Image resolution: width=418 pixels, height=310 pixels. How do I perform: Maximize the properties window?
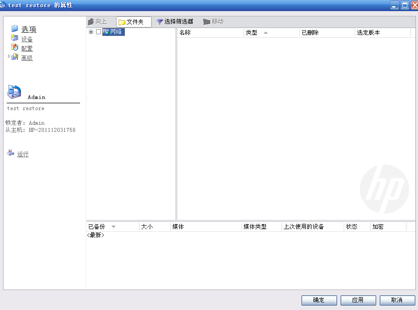tap(405, 5)
